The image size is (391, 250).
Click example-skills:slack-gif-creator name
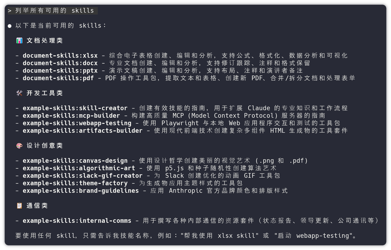point(82,176)
